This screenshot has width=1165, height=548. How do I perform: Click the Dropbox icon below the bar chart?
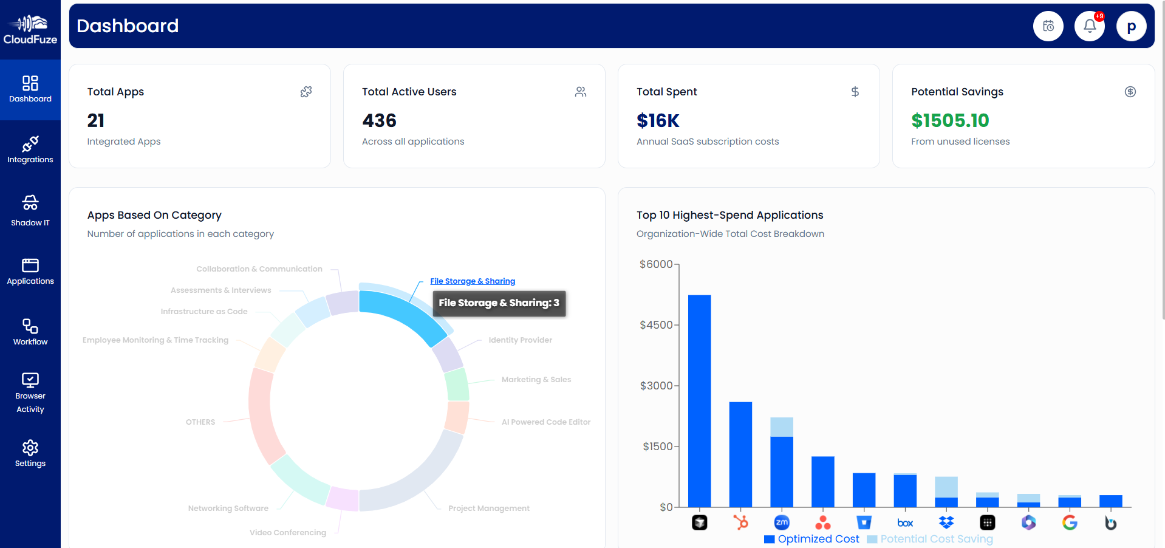[946, 522]
